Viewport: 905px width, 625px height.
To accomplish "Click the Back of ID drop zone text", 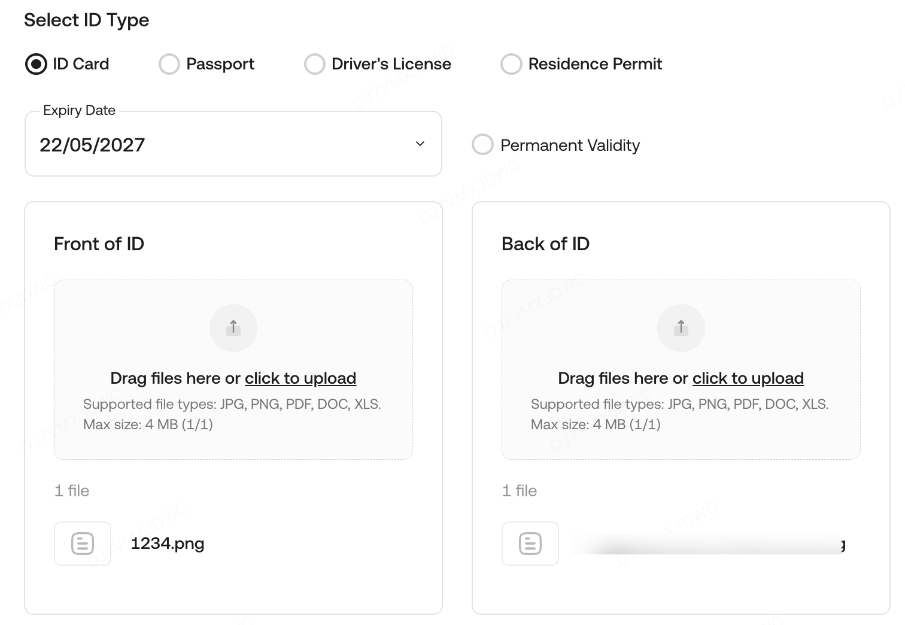I will (x=622, y=378).
